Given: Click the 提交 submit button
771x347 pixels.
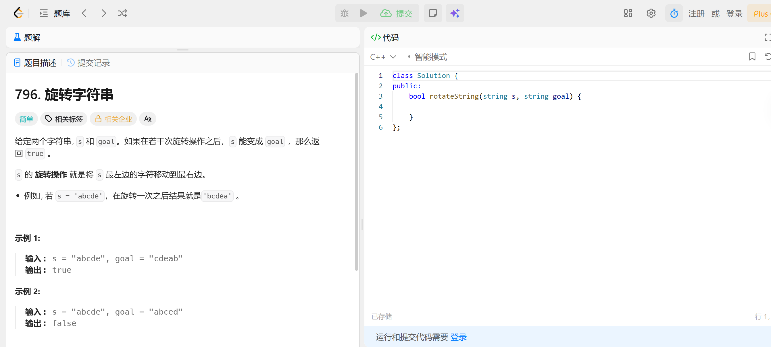Looking at the screenshot, I should click(x=396, y=13).
